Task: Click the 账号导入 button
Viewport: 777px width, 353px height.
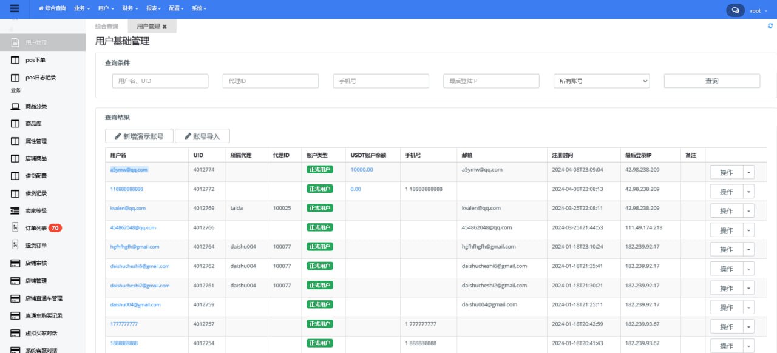Action: point(202,136)
